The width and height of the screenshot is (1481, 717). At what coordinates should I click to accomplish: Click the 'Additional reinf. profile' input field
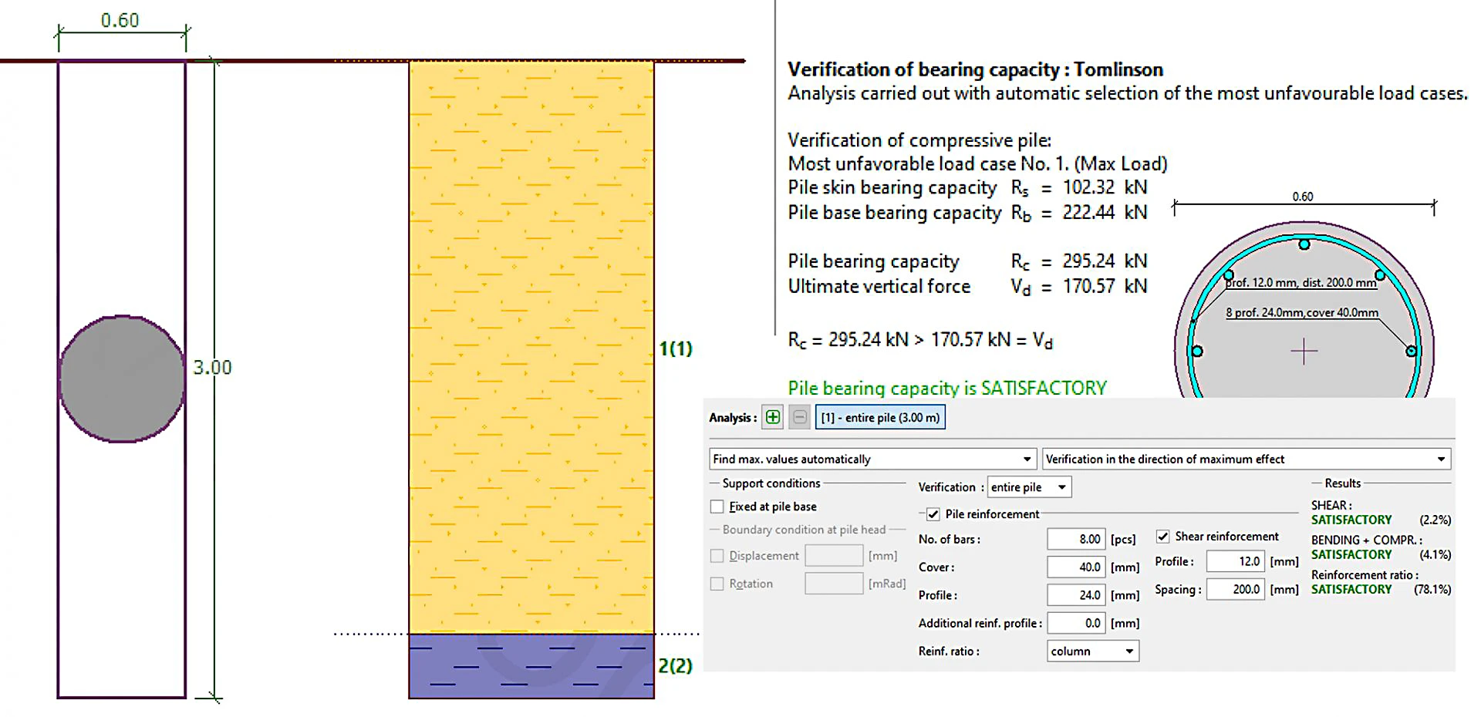pyautogui.click(x=1075, y=622)
